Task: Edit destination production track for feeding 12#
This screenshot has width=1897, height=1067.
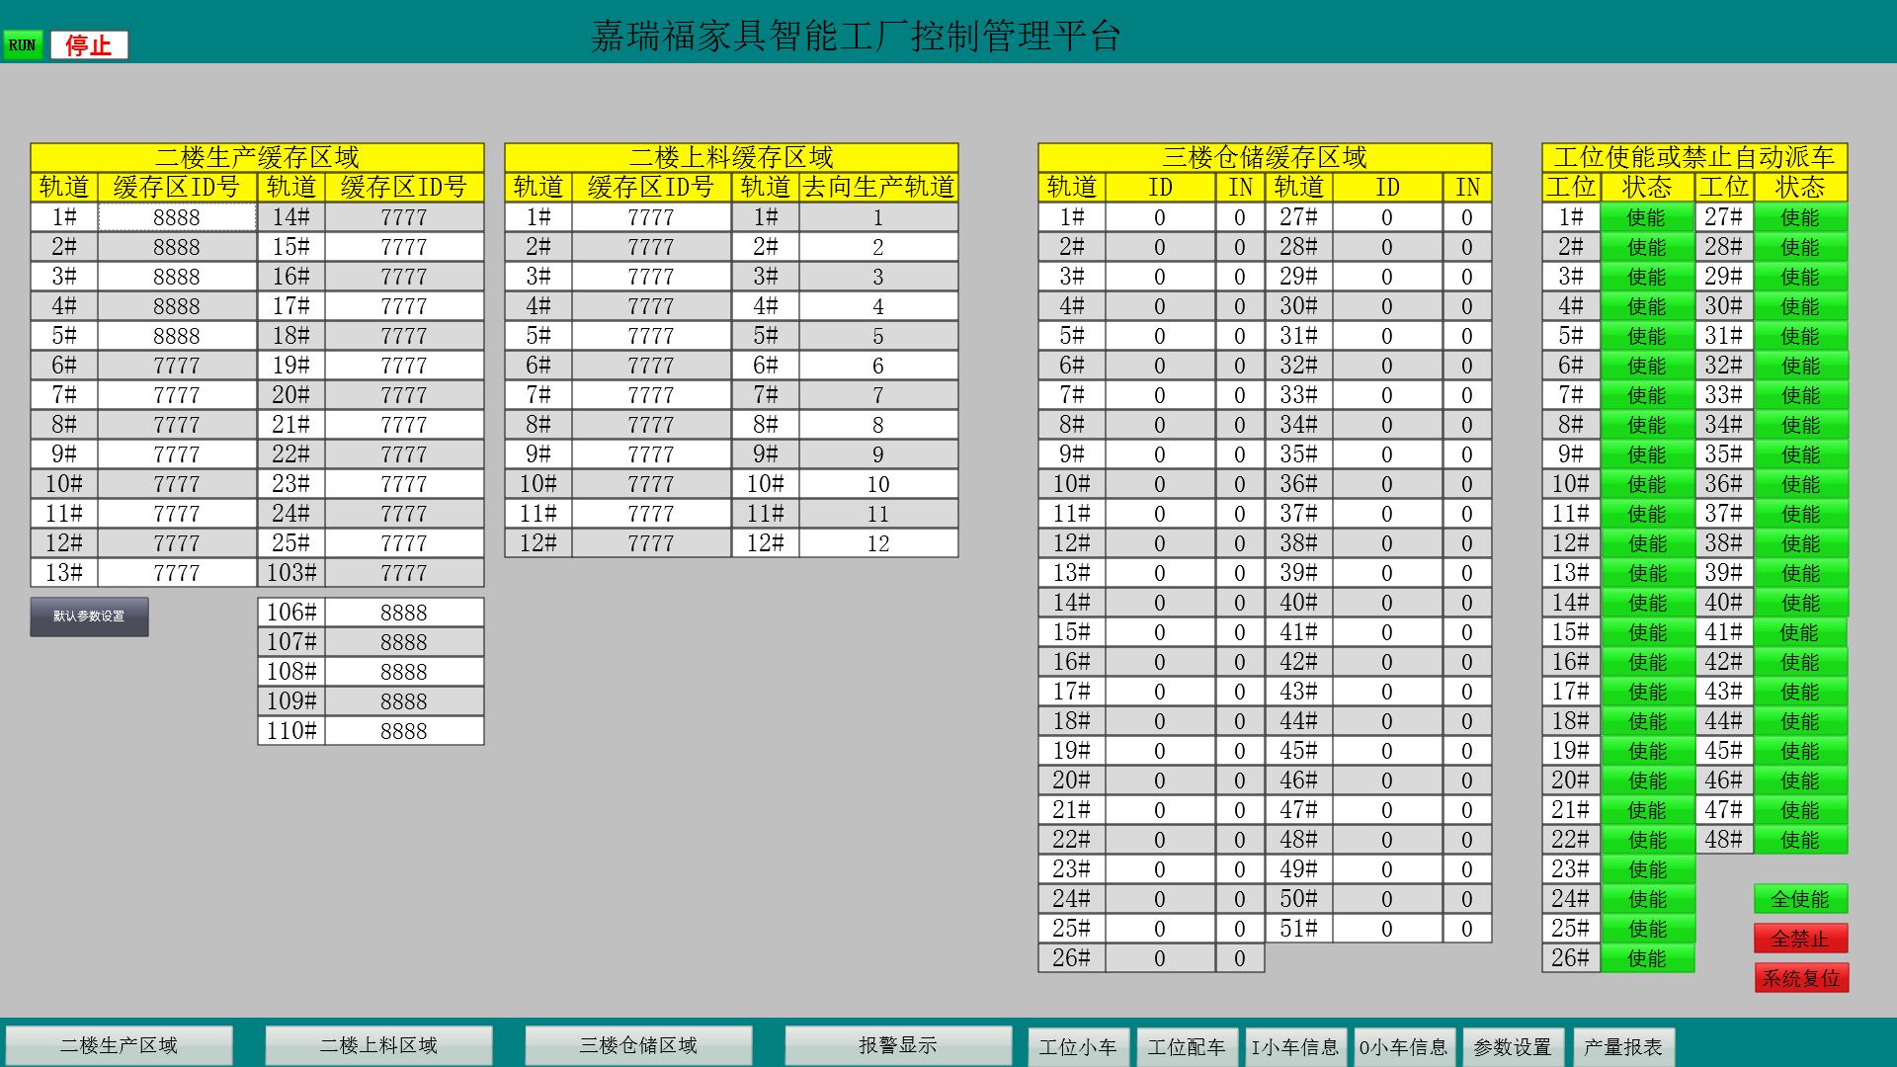Action: coord(878,543)
